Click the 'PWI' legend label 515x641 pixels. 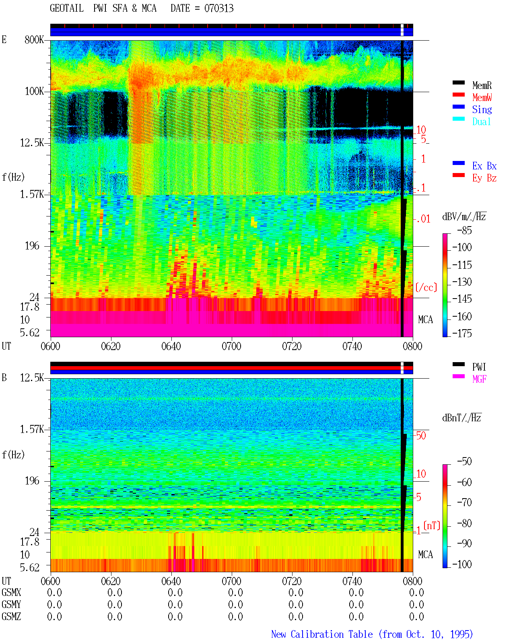pyautogui.click(x=479, y=367)
